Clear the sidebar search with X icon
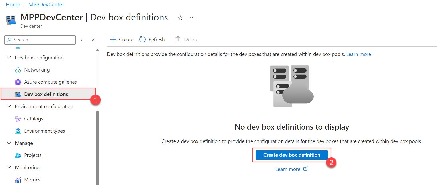Screen dimensions: 437x185 (82, 40)
